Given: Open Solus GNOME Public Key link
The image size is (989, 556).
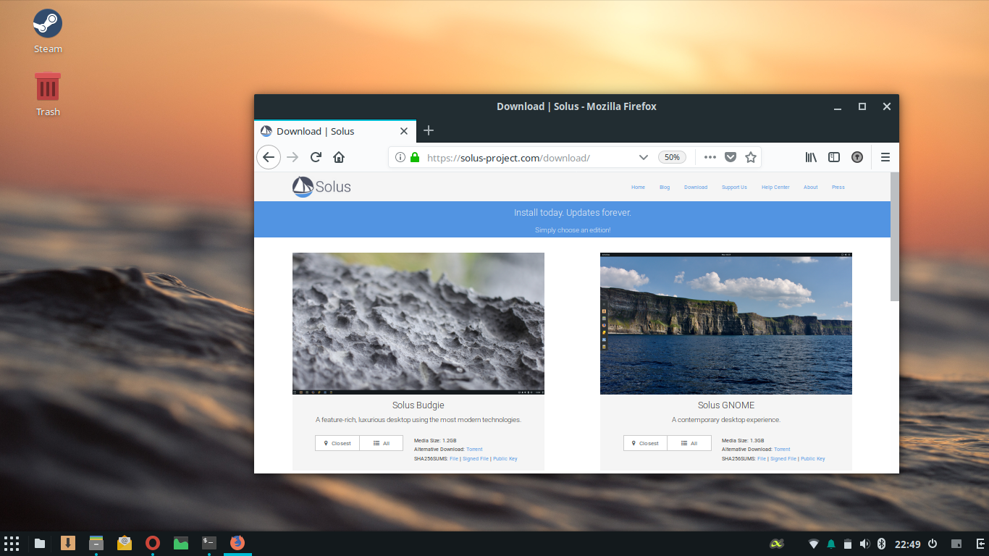Looking at the screenshot, I should pos(813,459).
